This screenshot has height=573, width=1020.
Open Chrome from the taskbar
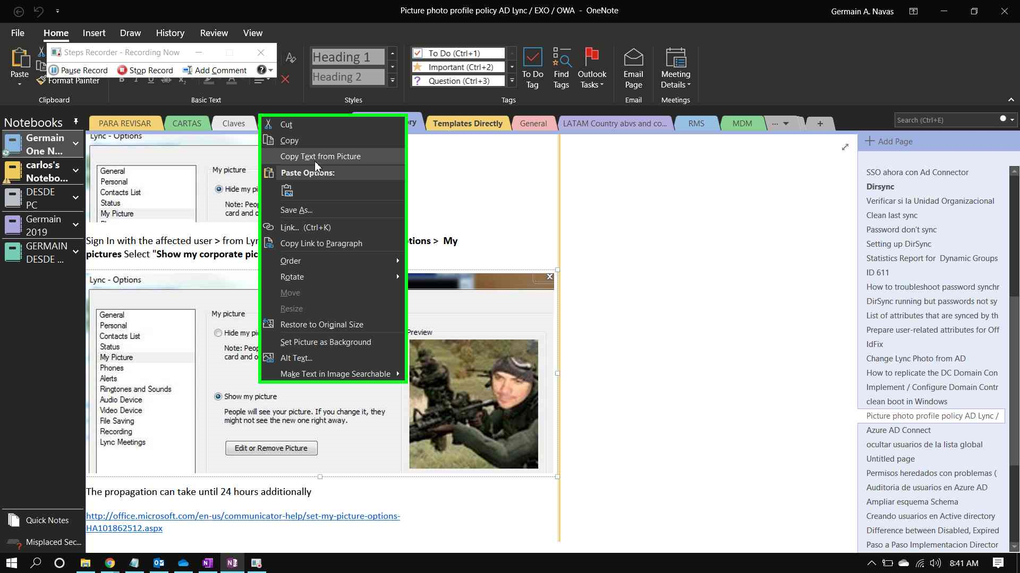(x=110, y=563)
